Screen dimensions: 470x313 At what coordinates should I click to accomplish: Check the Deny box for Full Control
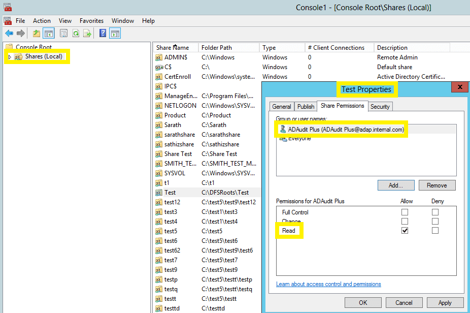pyautogui.click(x=435, y=211)
